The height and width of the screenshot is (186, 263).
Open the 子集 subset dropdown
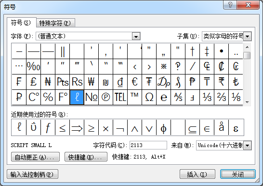point(248,37)
